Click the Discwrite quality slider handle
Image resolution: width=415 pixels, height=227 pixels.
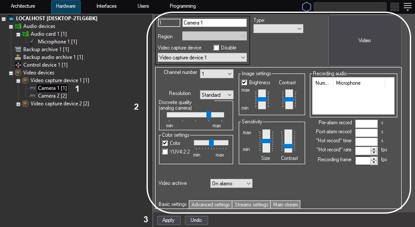(209, 115)
